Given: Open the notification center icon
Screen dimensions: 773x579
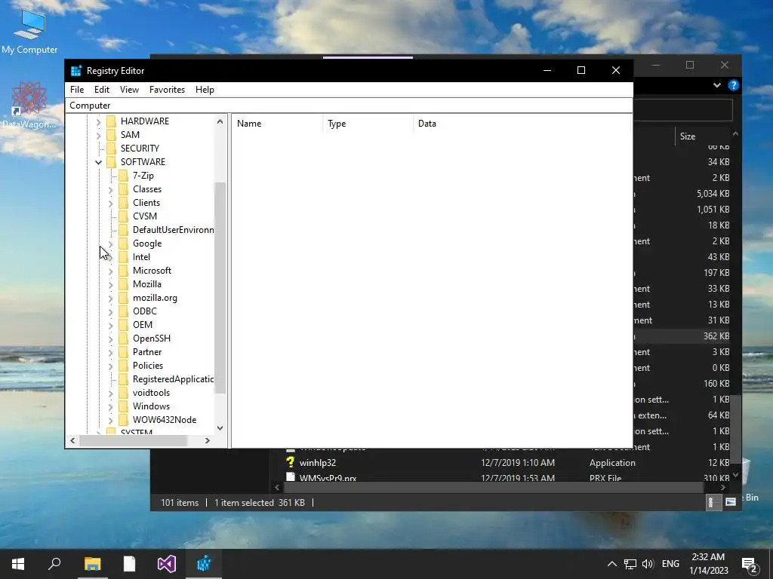Looking at the screenshot, I should [750, 565].
